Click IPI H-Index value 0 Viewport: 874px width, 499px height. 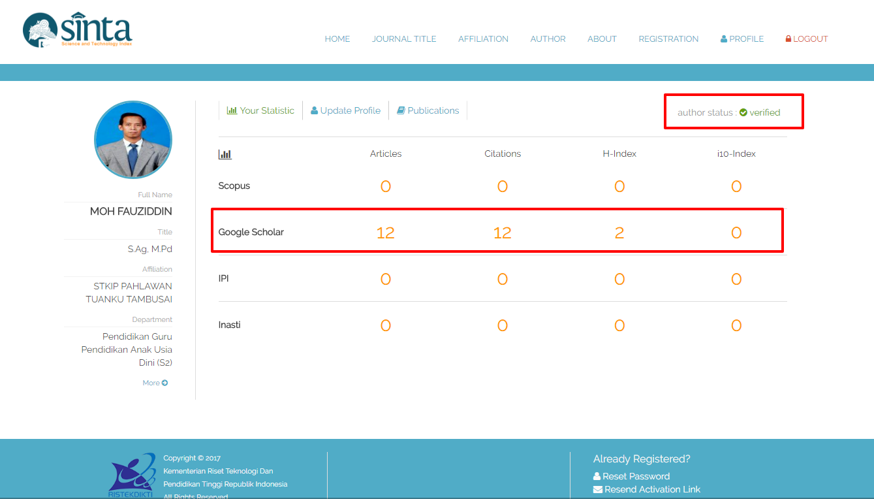click(619, 280)
